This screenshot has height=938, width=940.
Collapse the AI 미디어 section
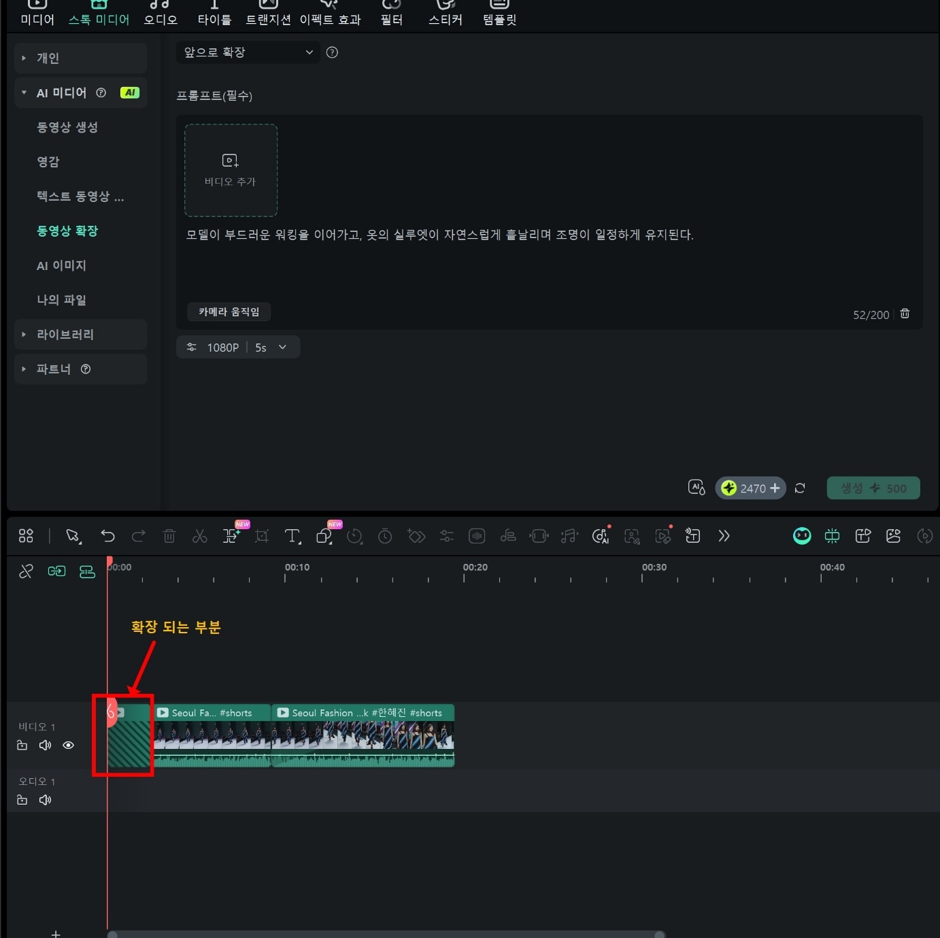24,93
